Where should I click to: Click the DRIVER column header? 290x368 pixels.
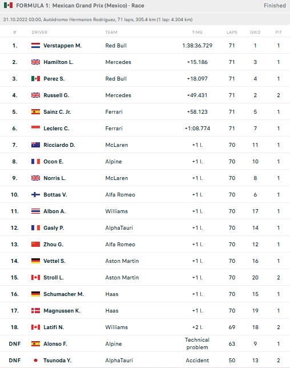(39, 33)
